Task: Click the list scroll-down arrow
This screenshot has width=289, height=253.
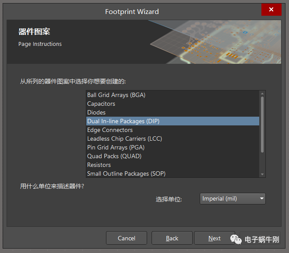Action: click(262, 174)
